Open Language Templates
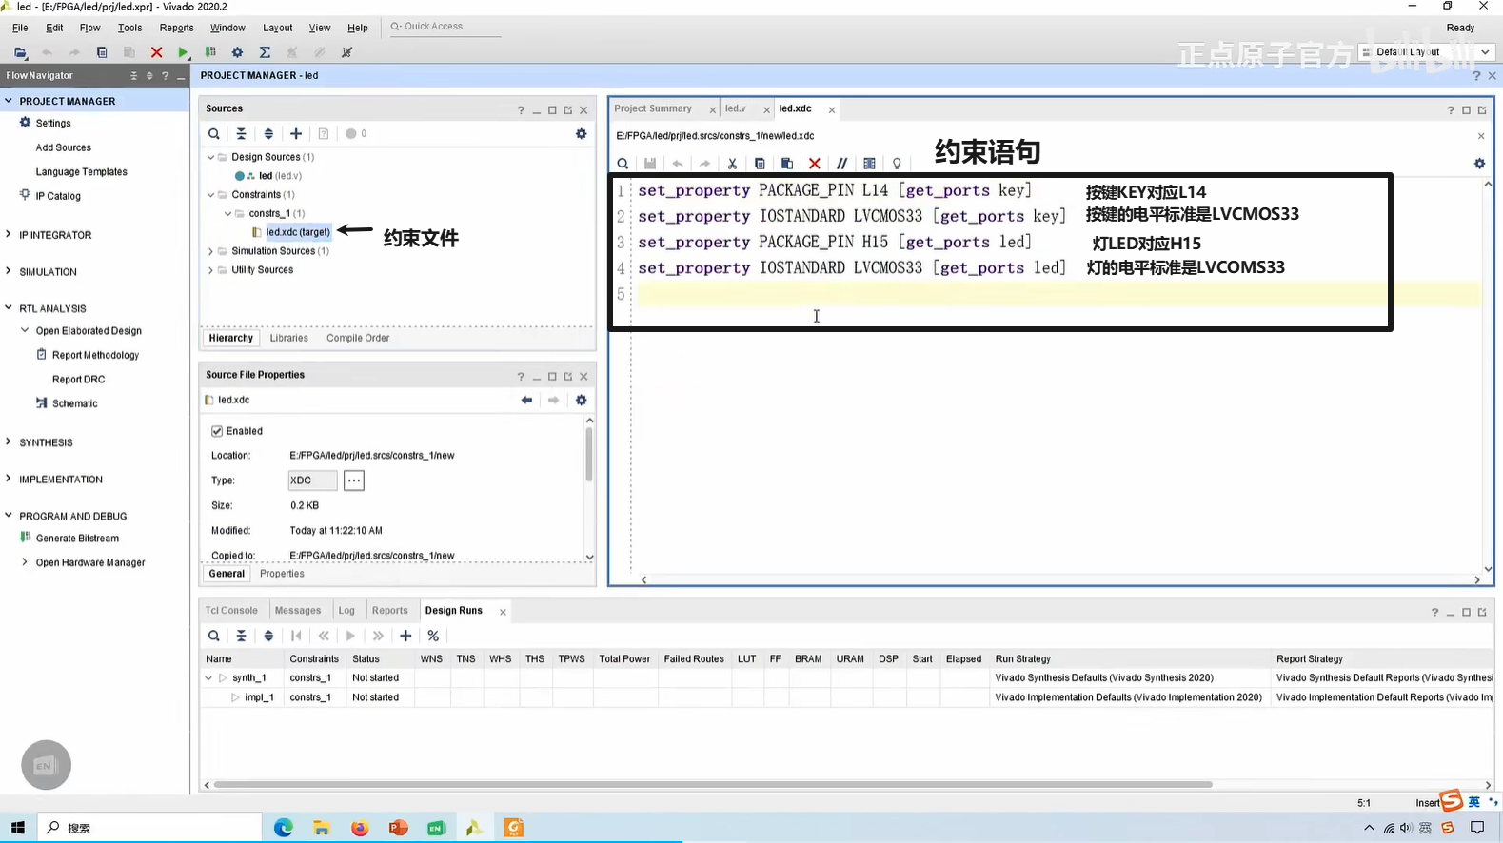The height and width of the screenshot is (843, 1503). pyautogui.click(x=81, y=172)
